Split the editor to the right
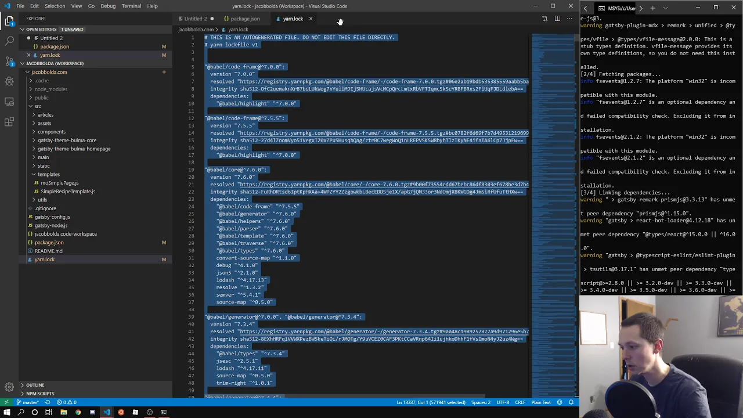The width and height of the screenshot is (743, 418). tap(557, 19)
